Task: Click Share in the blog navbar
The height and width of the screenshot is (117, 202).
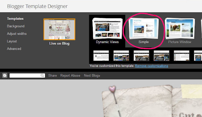Action: point(53,75)
